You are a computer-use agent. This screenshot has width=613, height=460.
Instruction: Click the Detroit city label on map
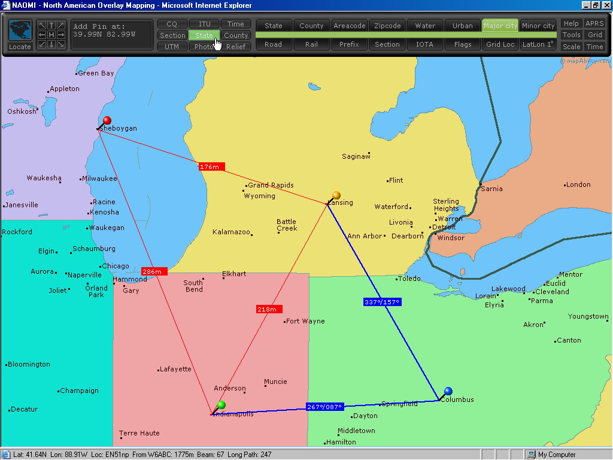coord(444,227)
